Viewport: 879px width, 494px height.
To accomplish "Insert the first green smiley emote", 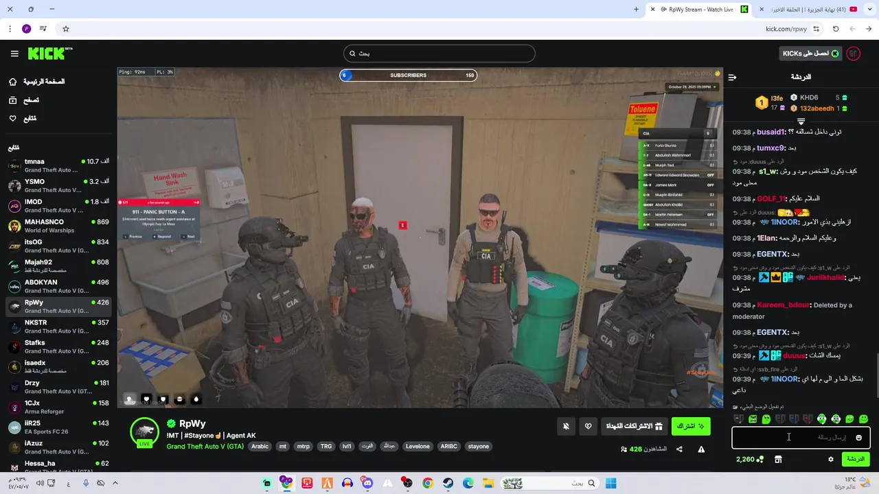I will 863,419.
